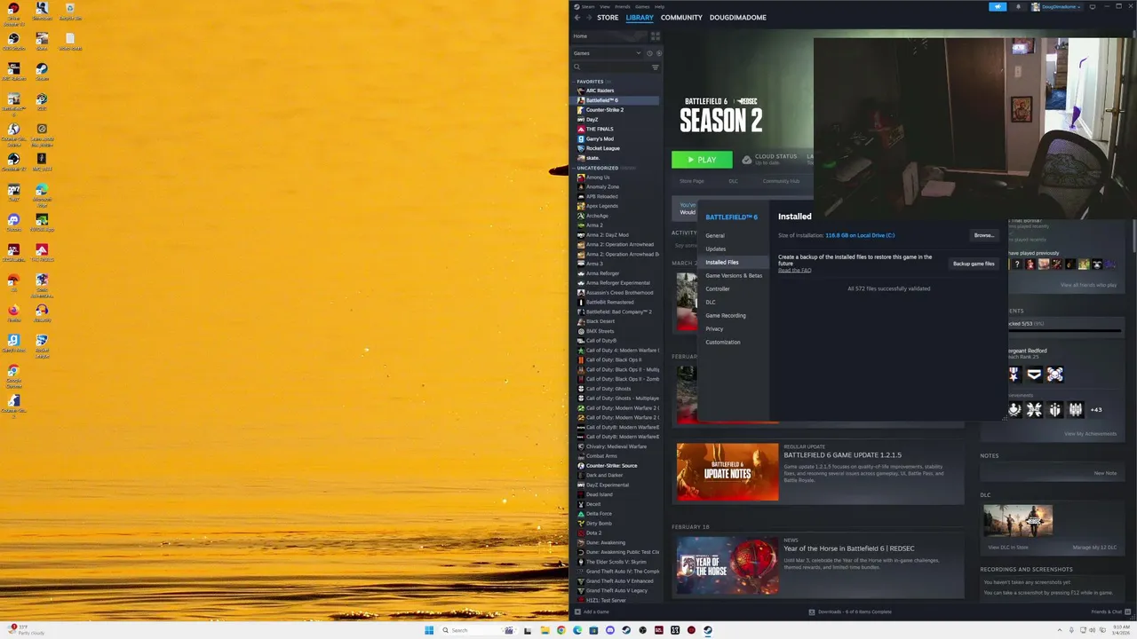Switch library to grid view icon
The image size is (1137, 639).
coord(656,36)
